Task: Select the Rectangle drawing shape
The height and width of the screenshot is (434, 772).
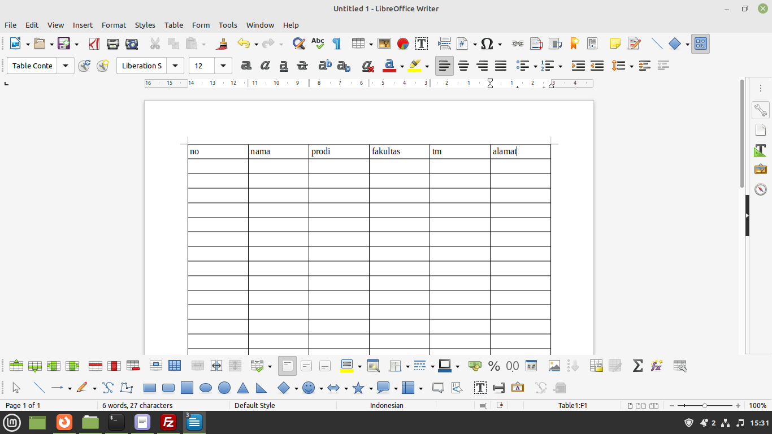Action: pyautogui.click(x=150, y=388)
